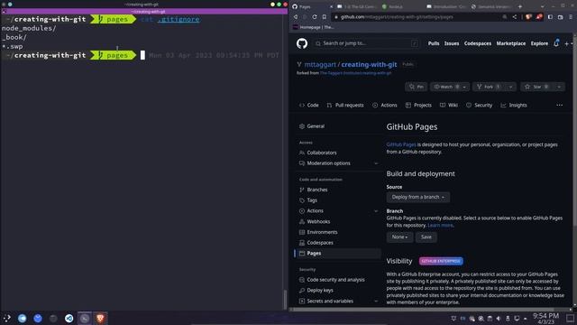Click the share icon in the address bar
Viewport: 577px width, 325px height.
pos(515,17)
